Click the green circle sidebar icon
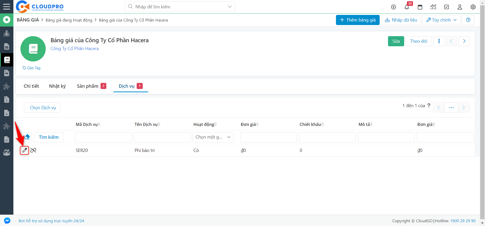The image size is (485, 226). (7, 20)
